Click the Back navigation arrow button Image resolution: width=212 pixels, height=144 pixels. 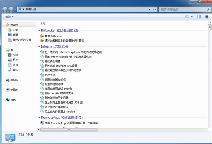[5, 10]
